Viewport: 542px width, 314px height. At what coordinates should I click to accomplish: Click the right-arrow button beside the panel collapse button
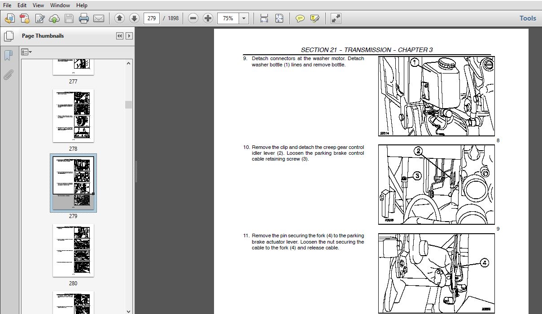coord(129,36)
